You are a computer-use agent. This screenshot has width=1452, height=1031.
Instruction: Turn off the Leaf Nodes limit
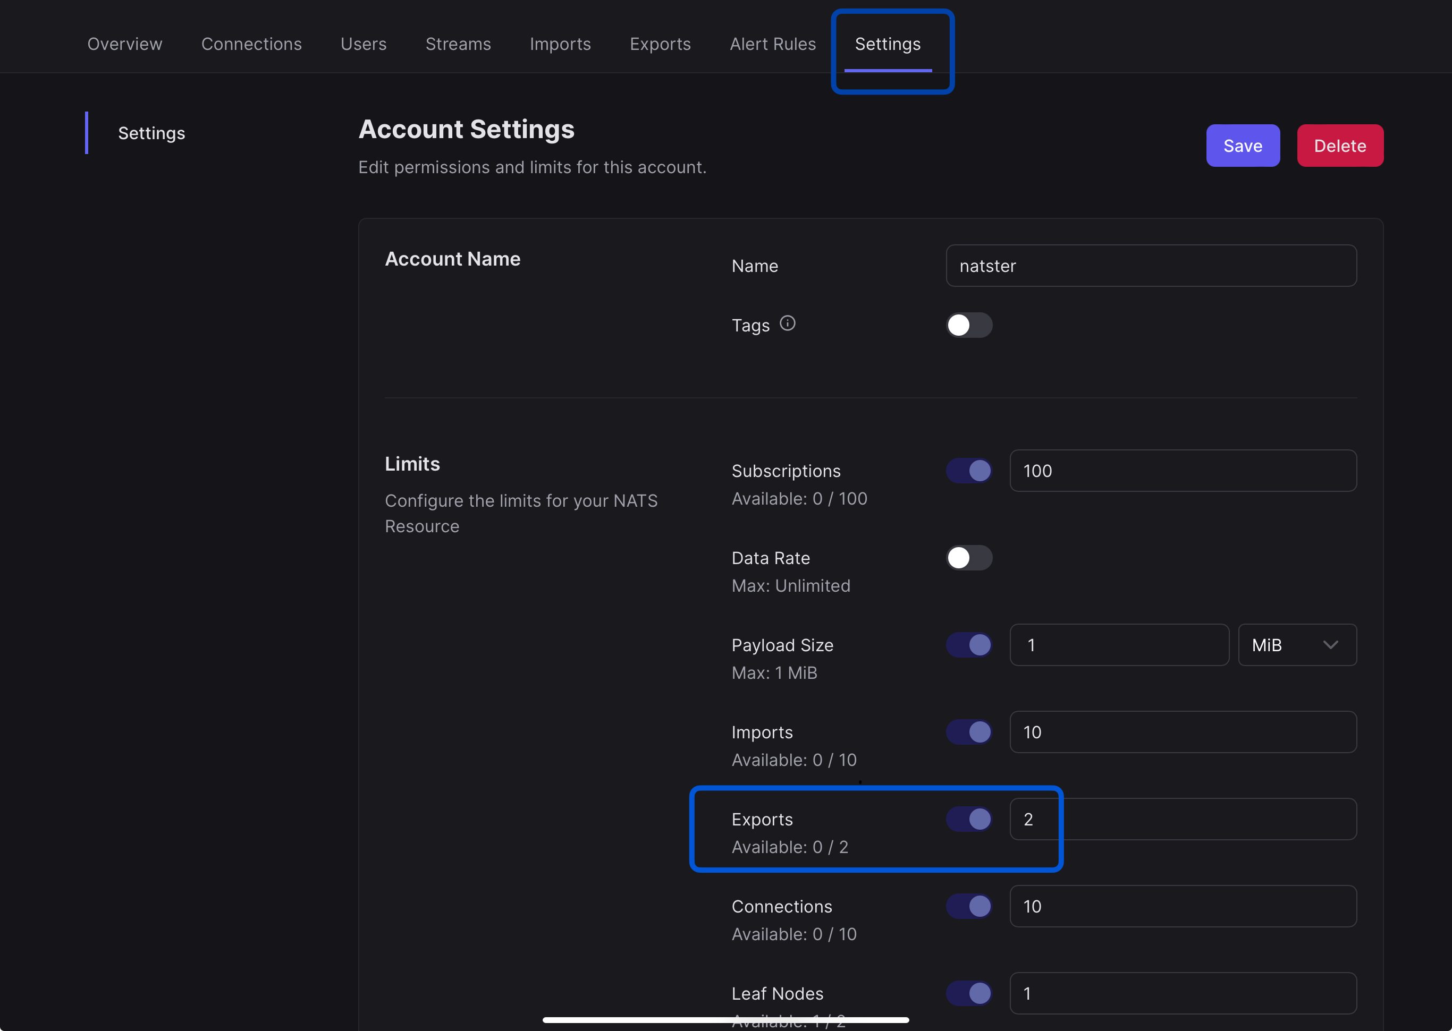[969, 993]
